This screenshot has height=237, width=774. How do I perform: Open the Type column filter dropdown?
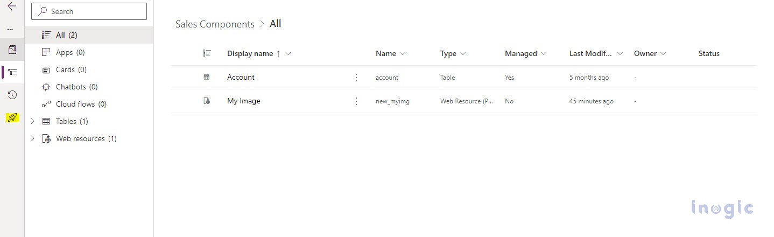coord(463,54)
